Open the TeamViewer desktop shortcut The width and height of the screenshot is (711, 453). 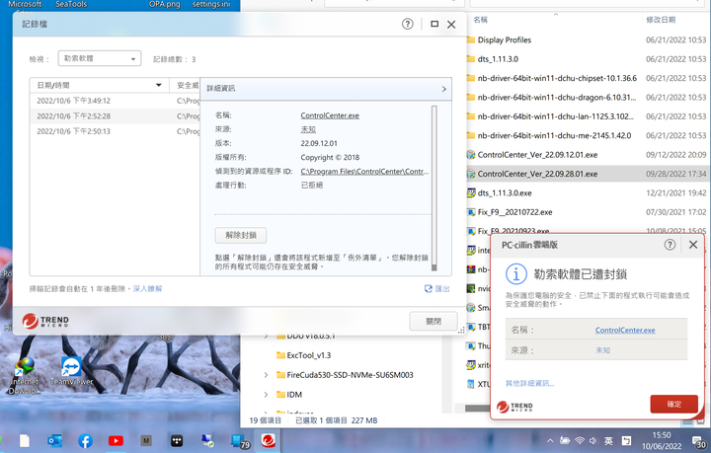tap(71, 372)
